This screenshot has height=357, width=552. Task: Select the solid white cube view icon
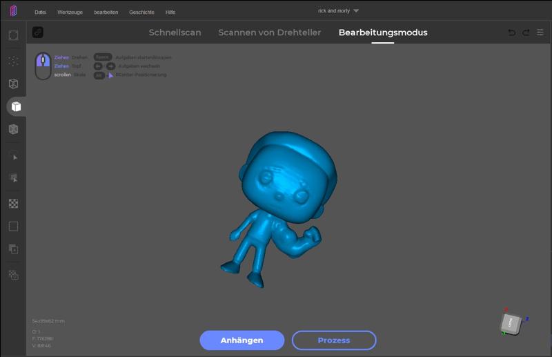click(16, 106)
